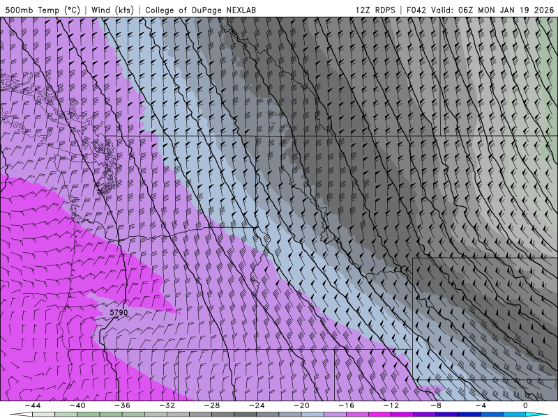Click the 'Valid: 06Z MON JAN 19 2026' text
The image size is (558, 418).
coord(492,10)
